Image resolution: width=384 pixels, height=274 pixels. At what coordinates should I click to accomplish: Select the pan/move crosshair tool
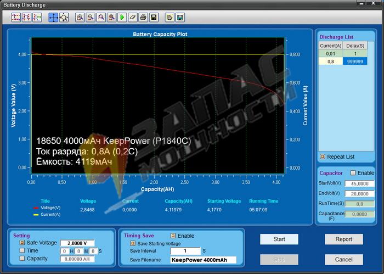click(53, 17)
